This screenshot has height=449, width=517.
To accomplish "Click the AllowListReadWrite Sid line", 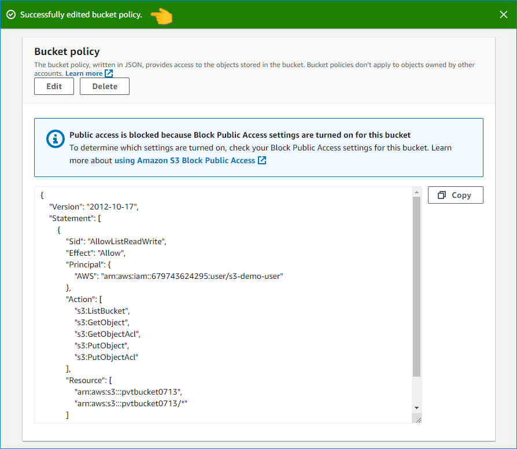I will 116,241.
